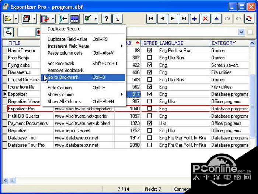
Task: Expand the Open file dropdown arrow
Action: click(16, 18)
